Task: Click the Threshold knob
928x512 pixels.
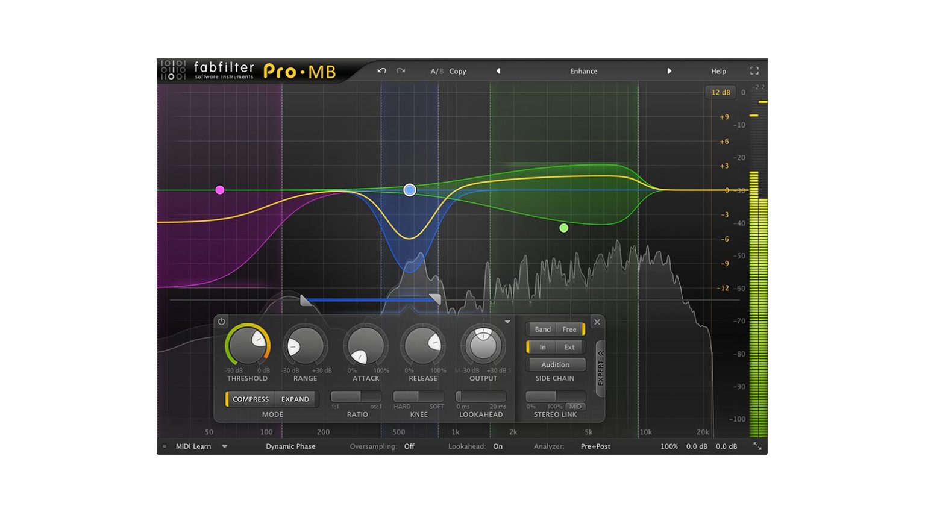Action: click(x=248, y=345)
